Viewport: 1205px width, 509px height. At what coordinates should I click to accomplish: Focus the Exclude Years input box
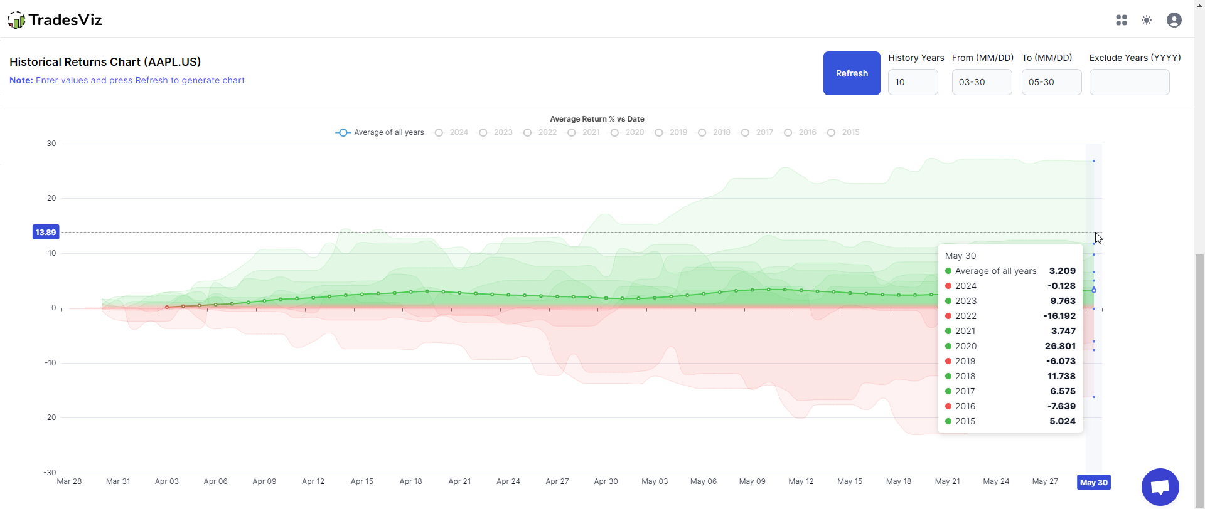pyautogui.click(x=1129, y=82)
